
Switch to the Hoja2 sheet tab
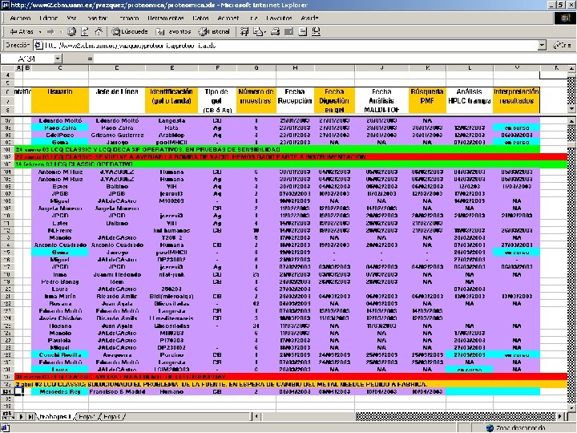[x=86, y=417]
